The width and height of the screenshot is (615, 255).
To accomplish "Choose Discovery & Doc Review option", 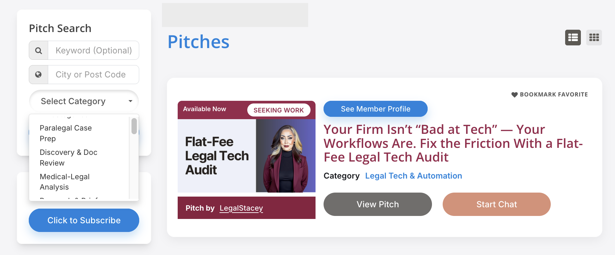I will click(69, 158).
